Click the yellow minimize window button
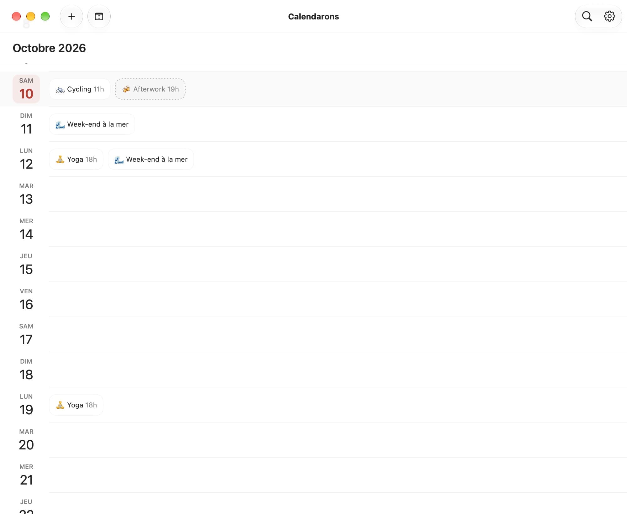 pos(31,16)
